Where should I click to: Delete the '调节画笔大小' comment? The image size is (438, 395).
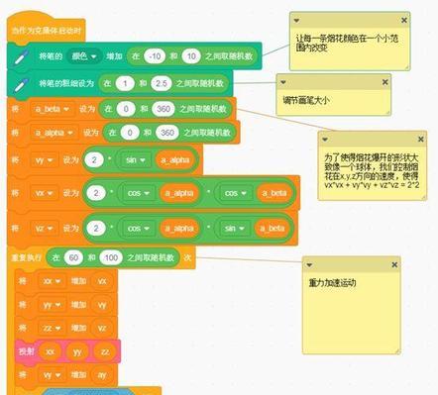[385, 82]
